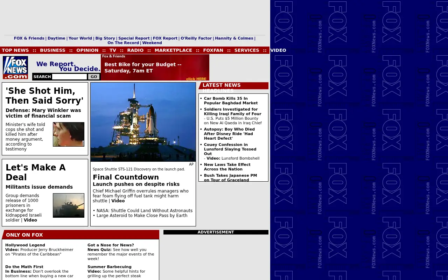Image resolution: width=448 pixels, height=280 pixels.
Task: Go to the FOXFAN section
Action: click(213, 50)
